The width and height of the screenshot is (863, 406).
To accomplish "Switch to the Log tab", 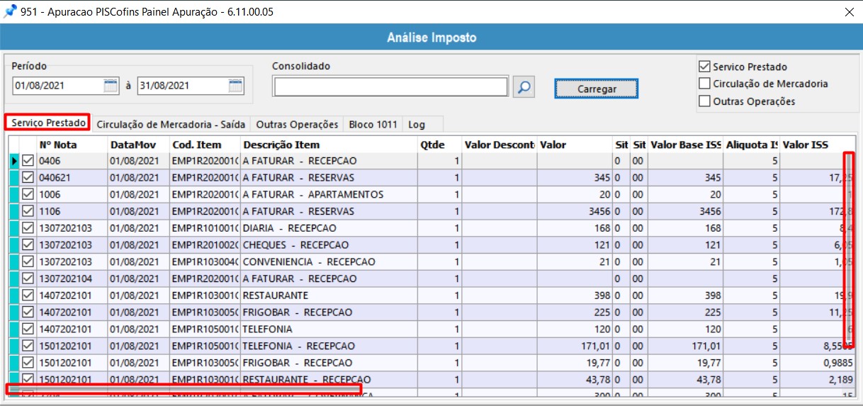I will click(x=417, y=124).
